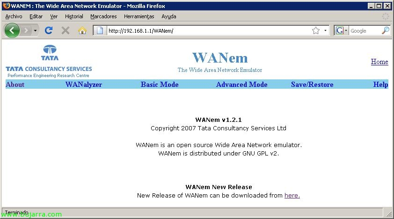Click 'WANem New Release' heading
Image resolution: width=394 pixels, height=219 pixels.
click(x=219, y=187)
